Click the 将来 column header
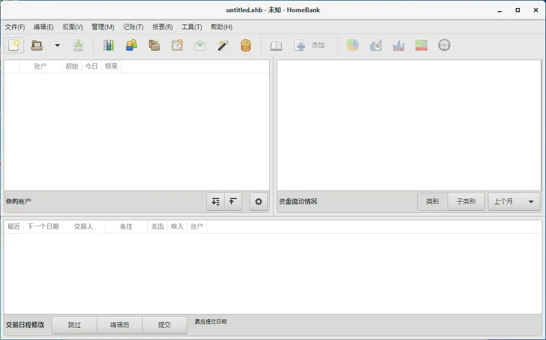The image size is (546, 340). [111, 66]
